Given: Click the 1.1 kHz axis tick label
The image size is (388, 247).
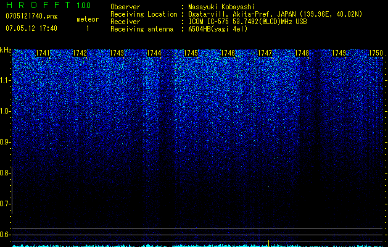Looking at the screenshot, I should coord(5,80).
